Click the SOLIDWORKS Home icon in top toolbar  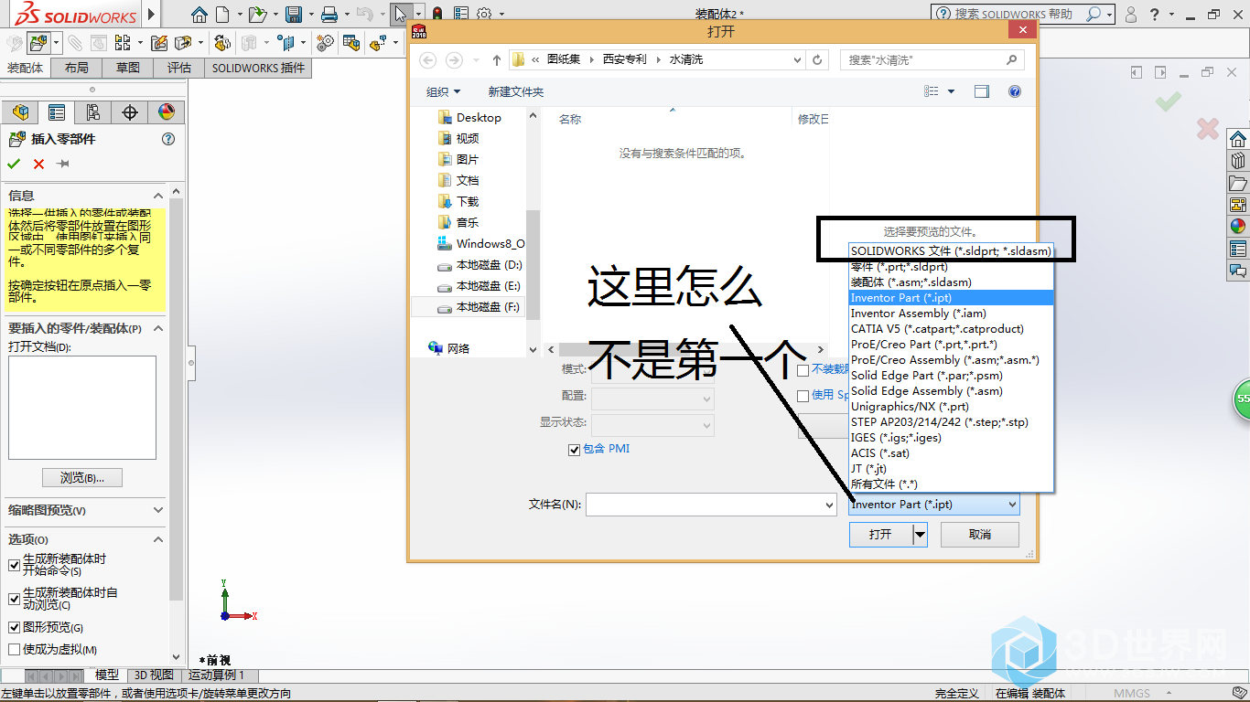click(199, 14)
